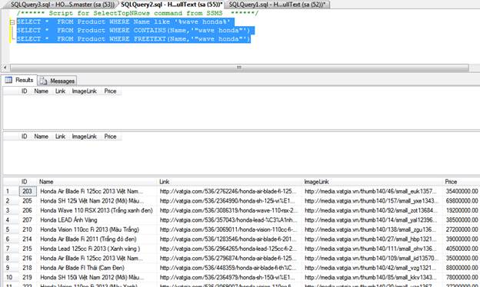Select the price cell 35400000.00
The image size is (480, 287).
point(462,191)
